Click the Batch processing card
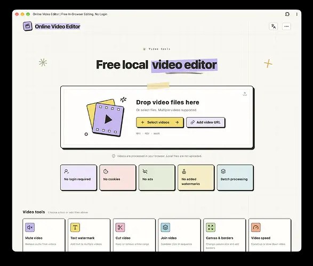The height and width of the screenshot is (266, 313). tap(235, 178)
